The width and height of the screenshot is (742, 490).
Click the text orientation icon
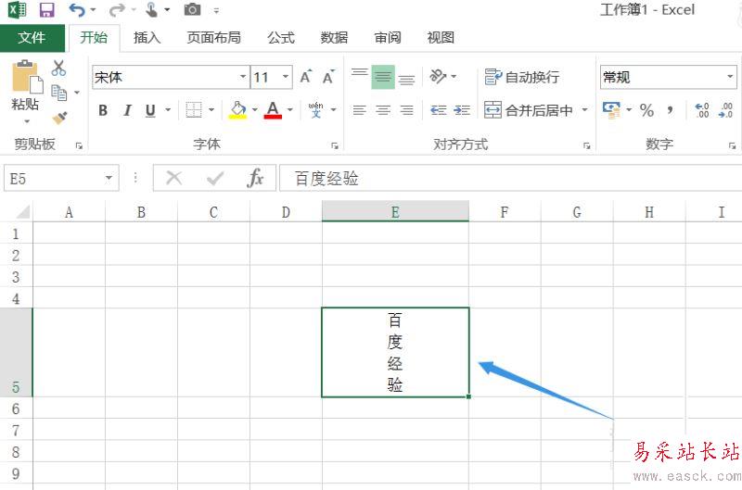tap(438, 76)
